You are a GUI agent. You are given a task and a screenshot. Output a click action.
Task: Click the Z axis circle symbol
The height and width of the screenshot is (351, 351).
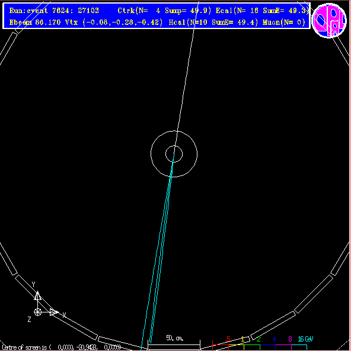[x=37, y=312]
